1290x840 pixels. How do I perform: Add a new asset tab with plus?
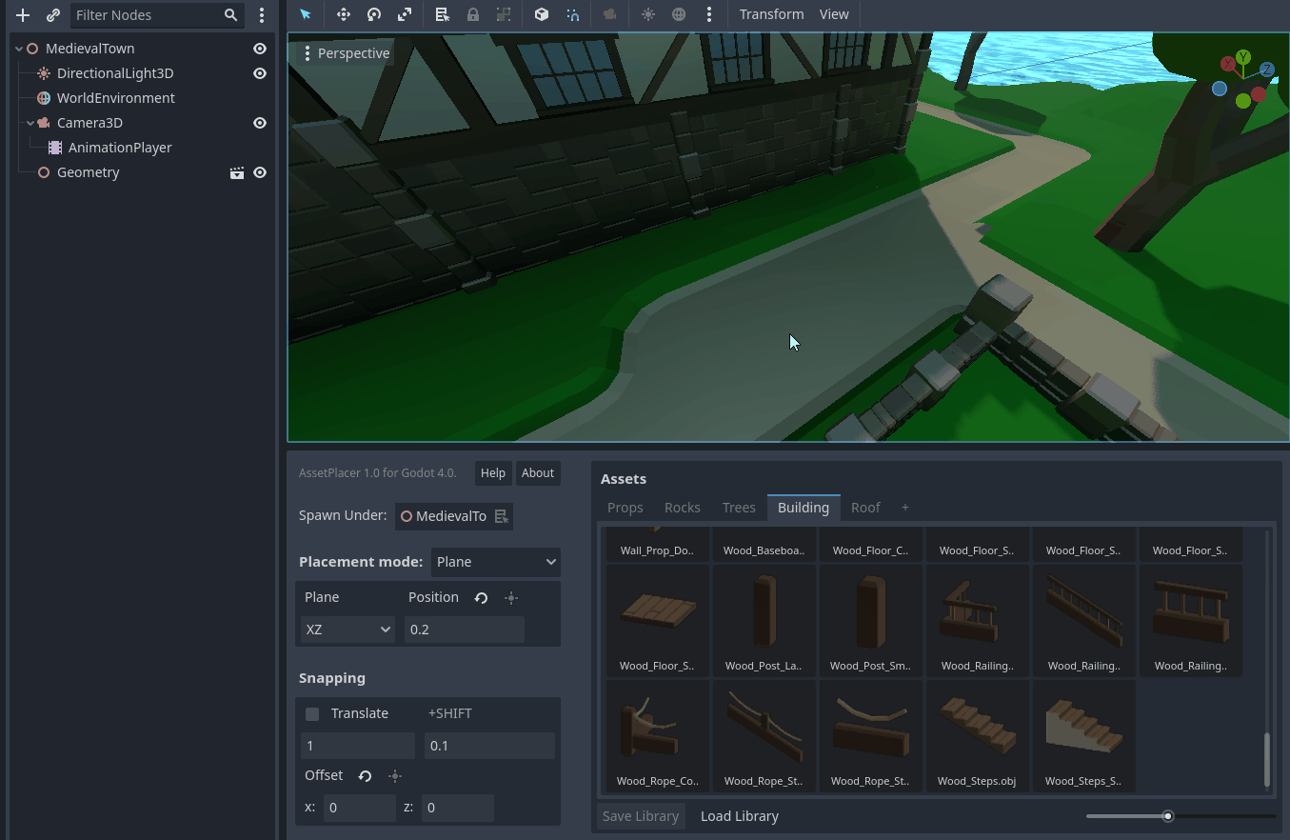point(905,508)
